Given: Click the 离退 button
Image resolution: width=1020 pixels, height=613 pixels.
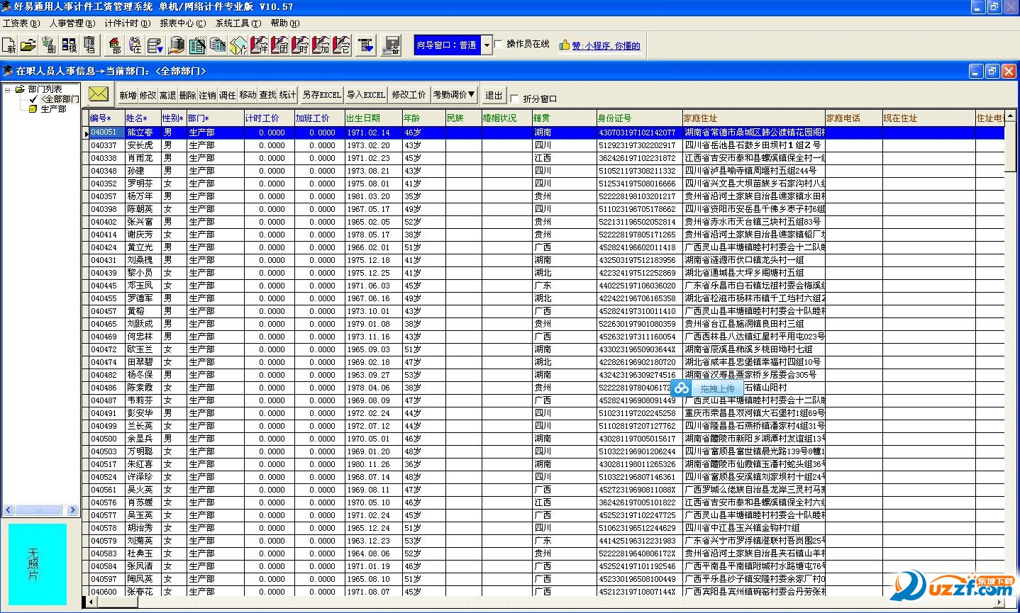Looking at the screenshot, I should click(167, 94).
